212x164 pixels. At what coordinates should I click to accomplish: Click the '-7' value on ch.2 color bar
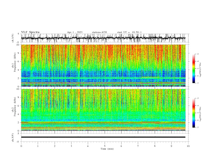pyautogui.click(x=197, y=127)
